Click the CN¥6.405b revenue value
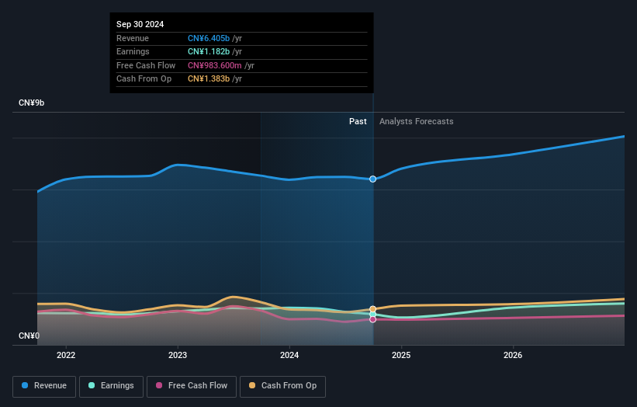The width and height of the screenshot is (637, 407). 209,38
